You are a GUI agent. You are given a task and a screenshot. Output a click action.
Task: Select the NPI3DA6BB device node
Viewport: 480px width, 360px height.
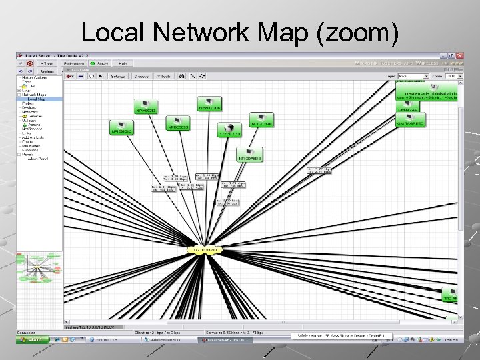point(249,155)
